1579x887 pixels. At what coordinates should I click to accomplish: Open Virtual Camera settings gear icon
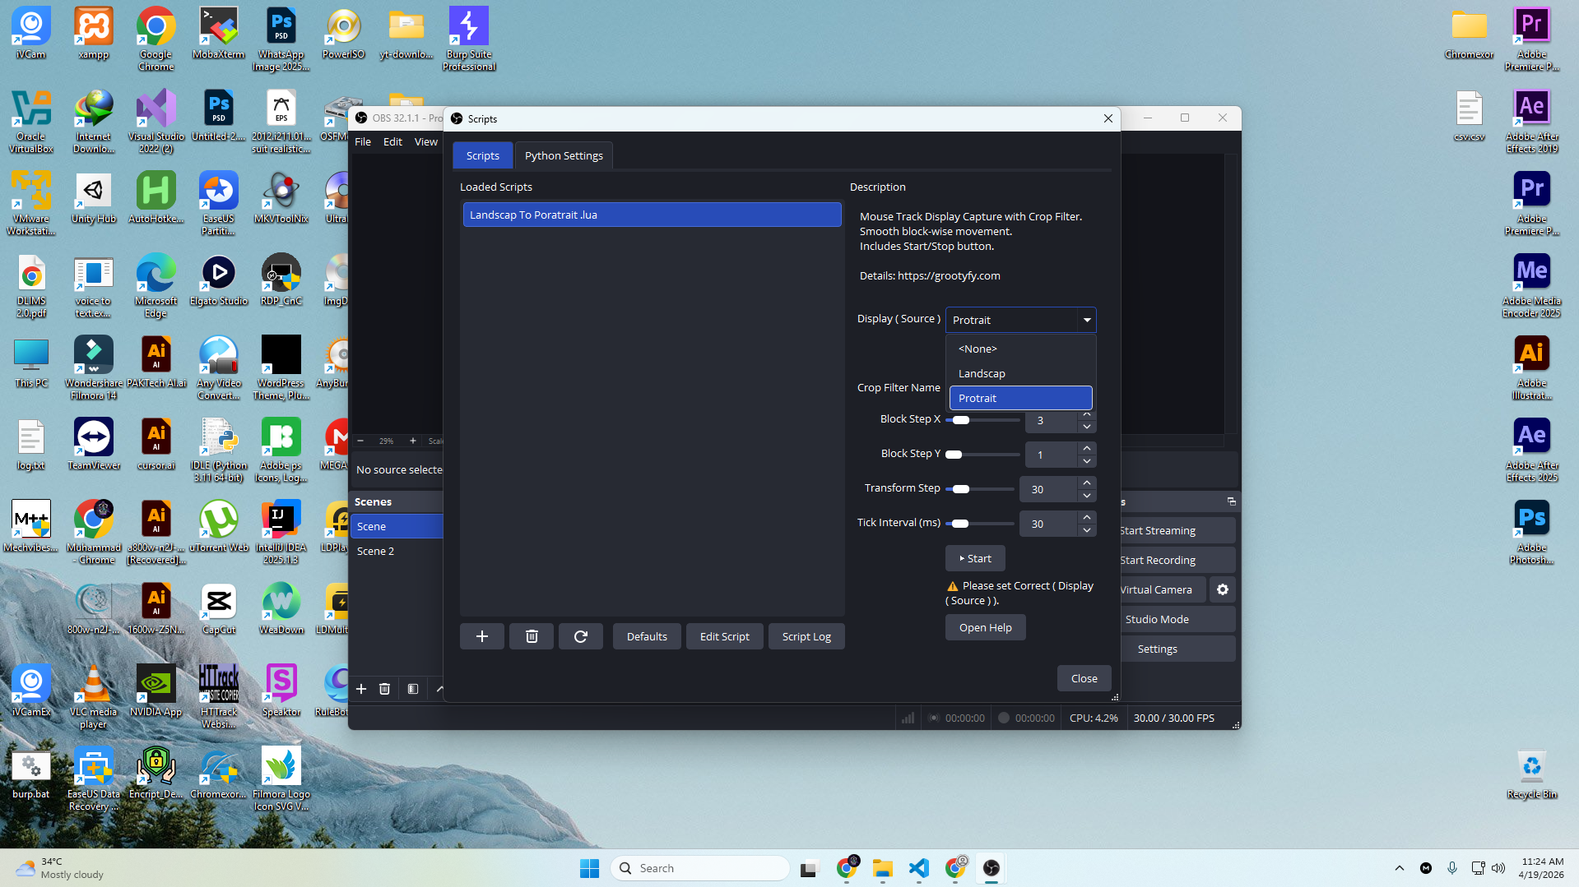point(1222,589)
